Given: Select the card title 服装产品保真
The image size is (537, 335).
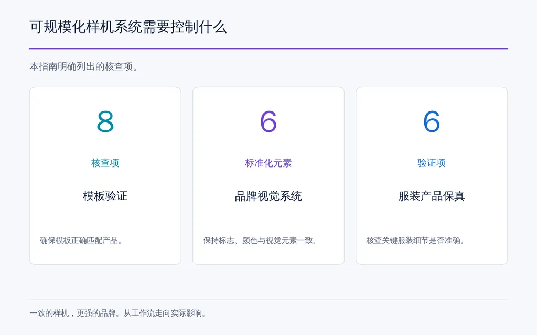Looking at the screenshot, I should (432, 196).
